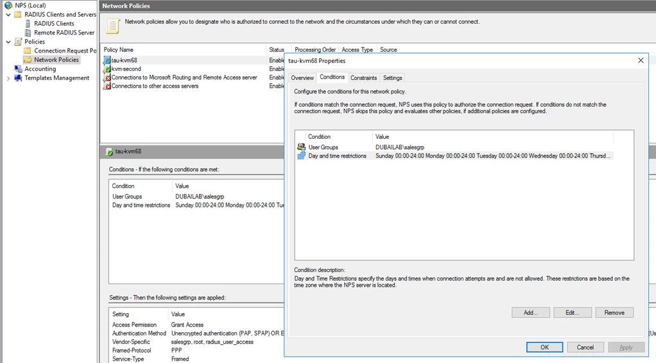656x363 pixels.
Task: Click the kvm-second policy icon
Action: (108, 69)
